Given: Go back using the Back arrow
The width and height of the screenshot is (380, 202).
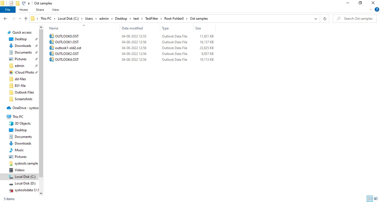Looking at the screenshot, I should click(x=5, y=19).
